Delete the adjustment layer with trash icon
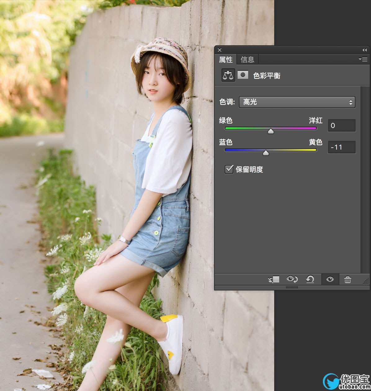The image size is (371, 391). tap(348, 280)
